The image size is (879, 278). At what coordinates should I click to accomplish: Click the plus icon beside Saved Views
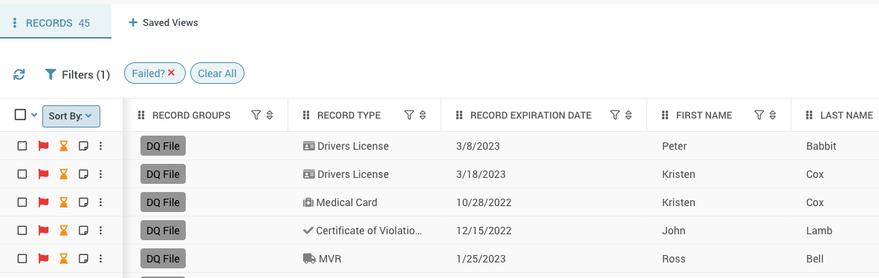133,23
